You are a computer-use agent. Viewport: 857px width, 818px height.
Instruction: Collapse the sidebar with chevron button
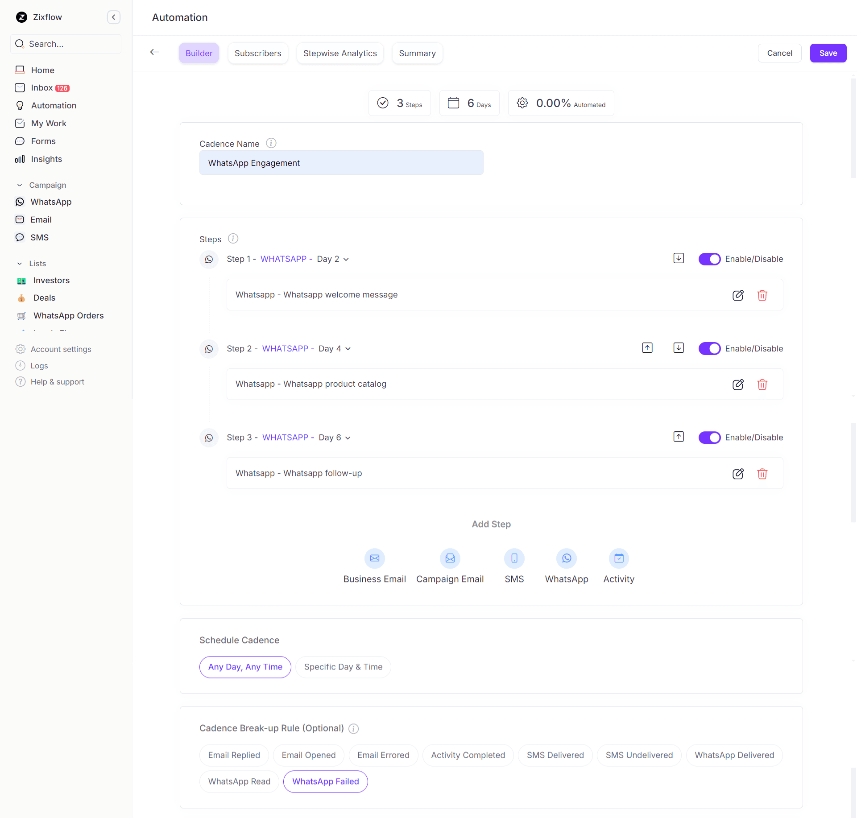click(x=113, y=17)
